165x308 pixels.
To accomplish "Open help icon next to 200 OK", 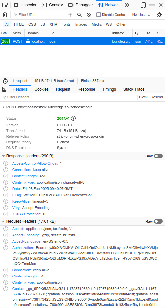I will 73,118.
